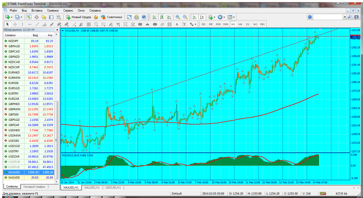
Task: Toggle the Советники expert advisors button
Action: [x=112, y=17]
